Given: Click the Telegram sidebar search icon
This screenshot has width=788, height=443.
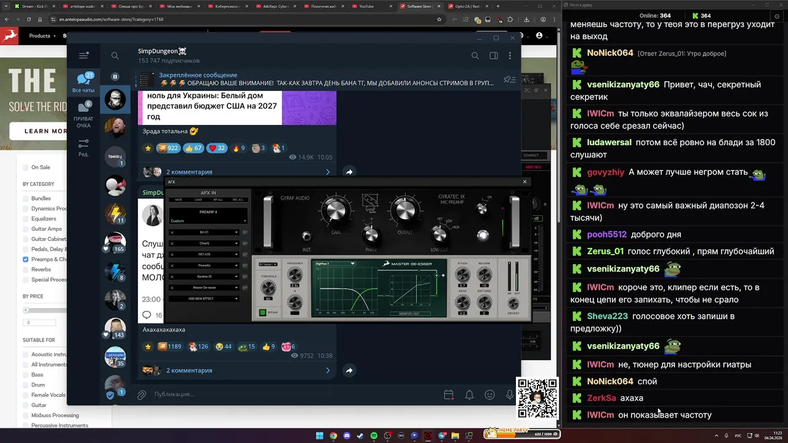Looking at the screenshot, I should (x=115, y=55).
